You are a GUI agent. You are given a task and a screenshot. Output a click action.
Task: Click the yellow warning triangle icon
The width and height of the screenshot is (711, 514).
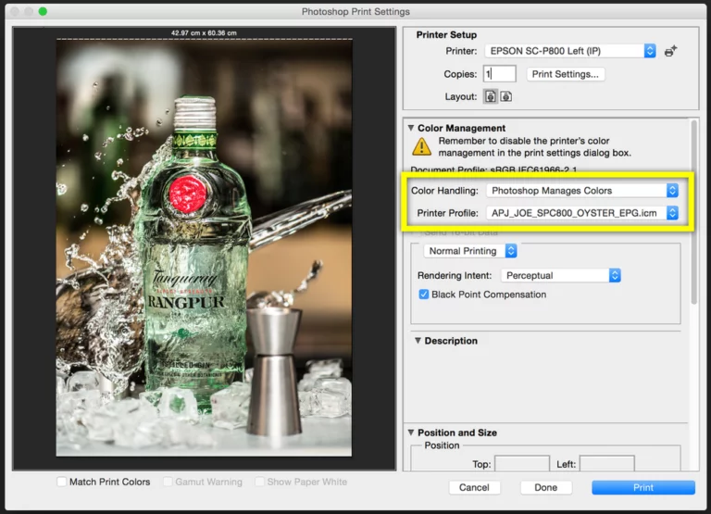[422, 145]
